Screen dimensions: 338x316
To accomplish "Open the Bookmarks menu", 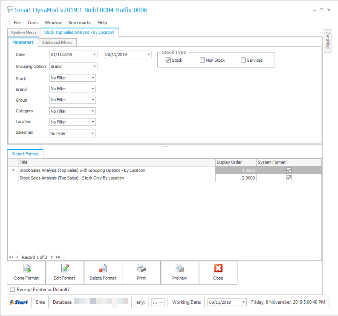I will [79, 22].
